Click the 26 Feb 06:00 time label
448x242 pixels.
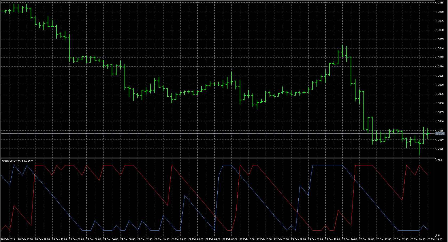coord(418,239)
